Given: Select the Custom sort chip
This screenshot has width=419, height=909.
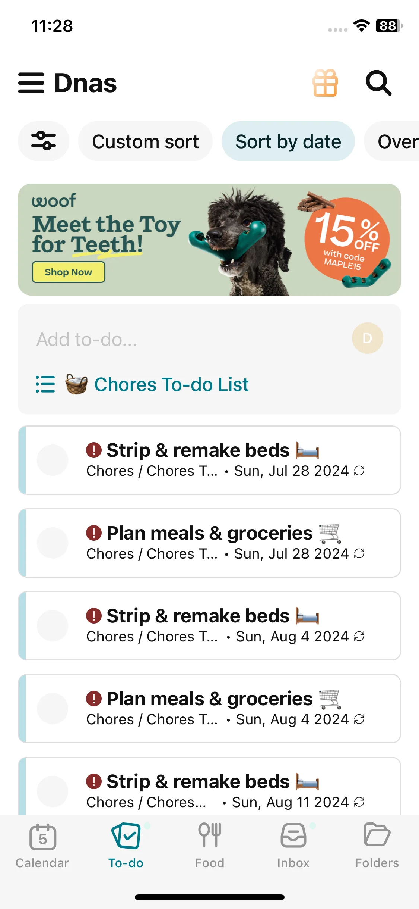Looking at the screenshot, I should [145, 141].
